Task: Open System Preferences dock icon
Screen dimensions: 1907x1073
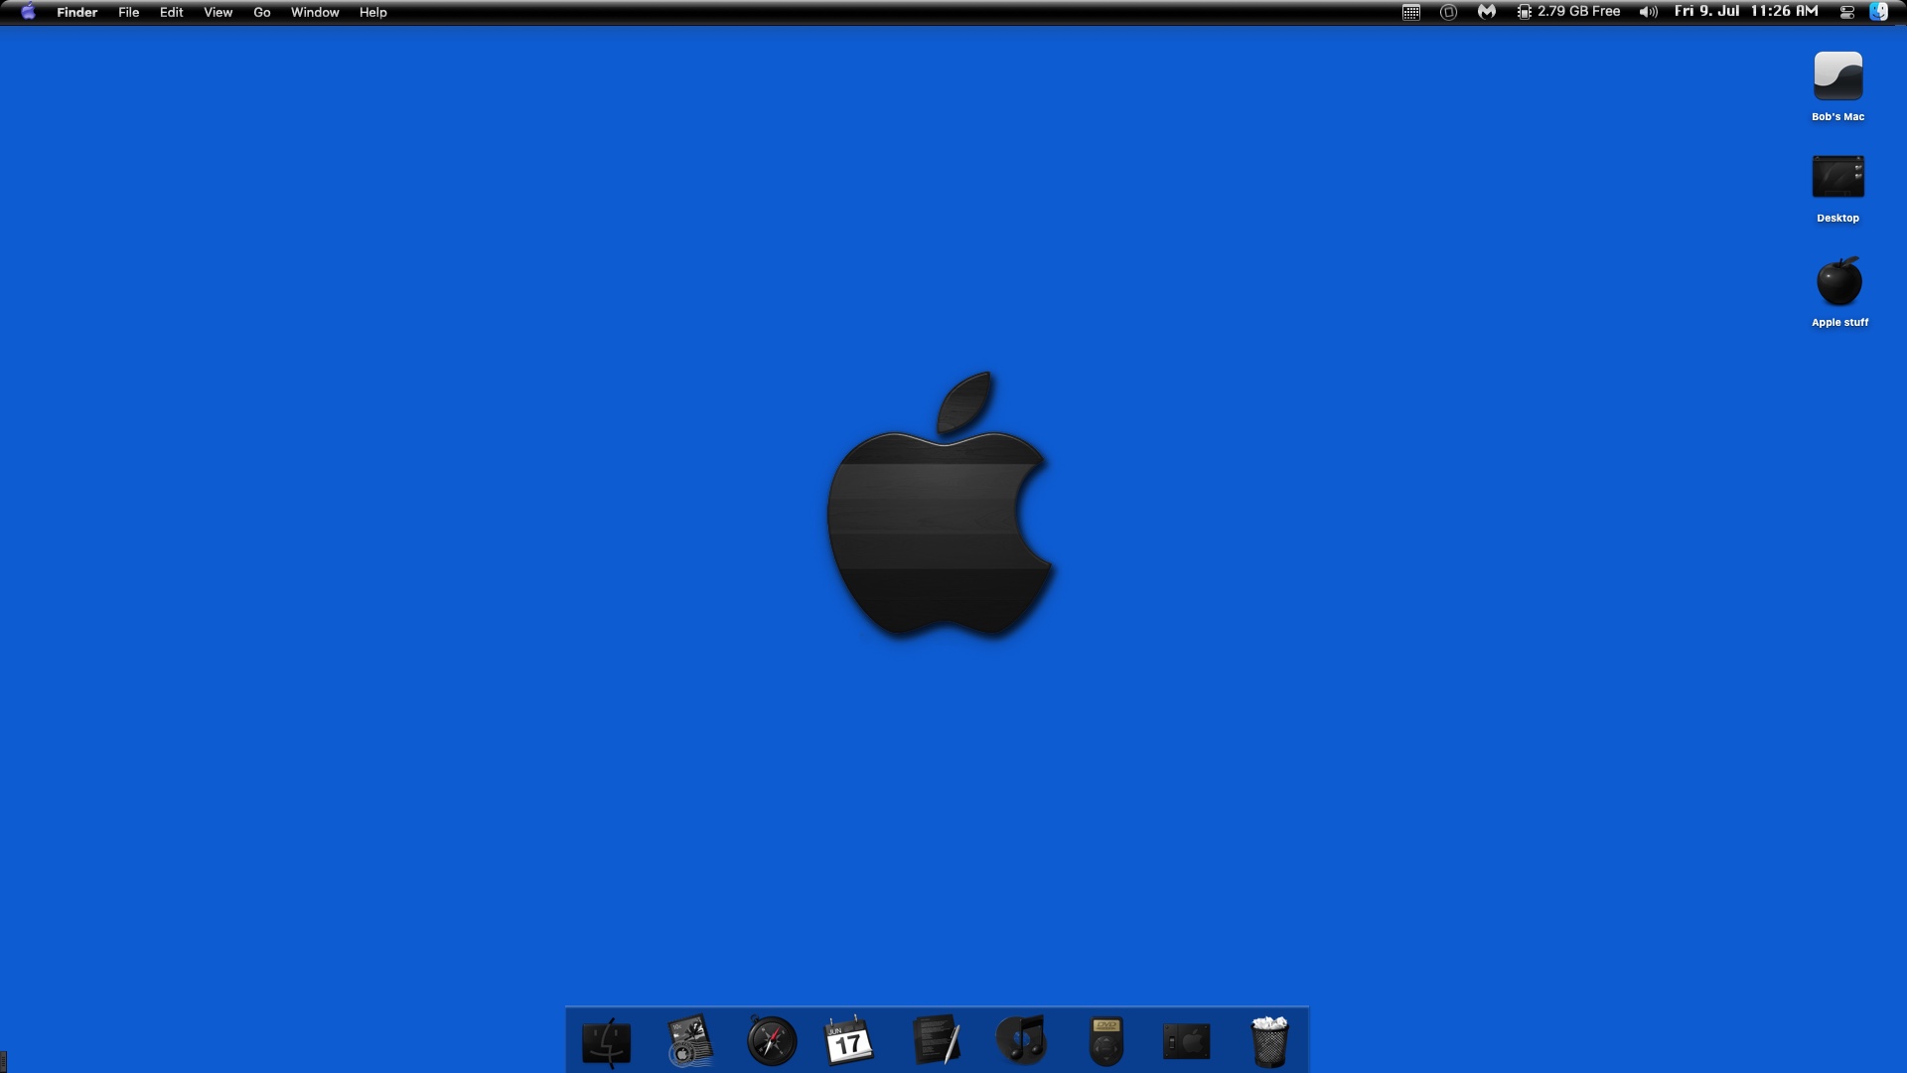Action: click(x=1186, y=1041)
